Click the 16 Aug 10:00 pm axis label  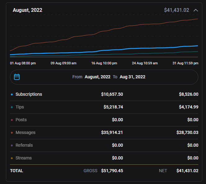coord(104,63)
